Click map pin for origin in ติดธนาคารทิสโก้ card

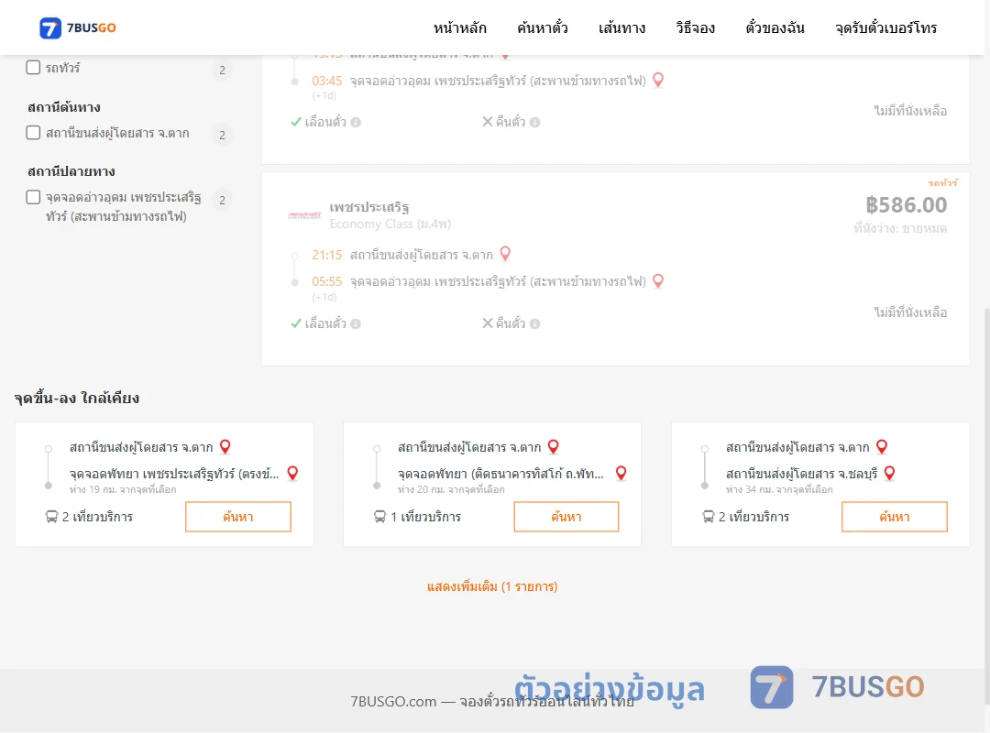coord(554,447)
